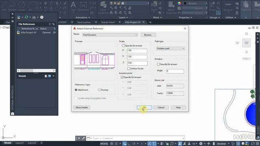The height and width of the screenshot is (146, 260).
Task: Open the workspace switching gear icon
Action: coord(201,144)
